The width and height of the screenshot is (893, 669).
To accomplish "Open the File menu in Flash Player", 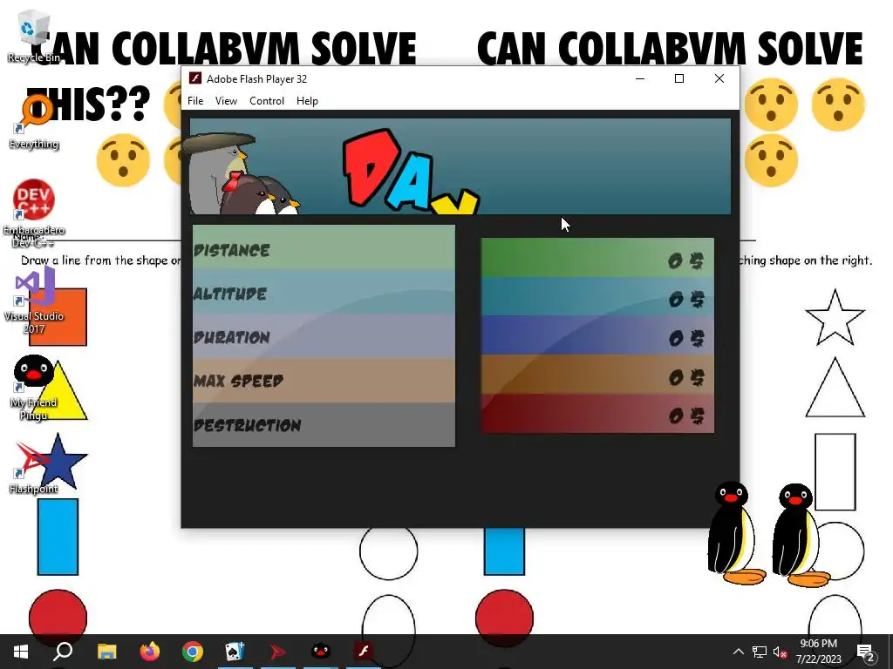I will coord(195,101).
